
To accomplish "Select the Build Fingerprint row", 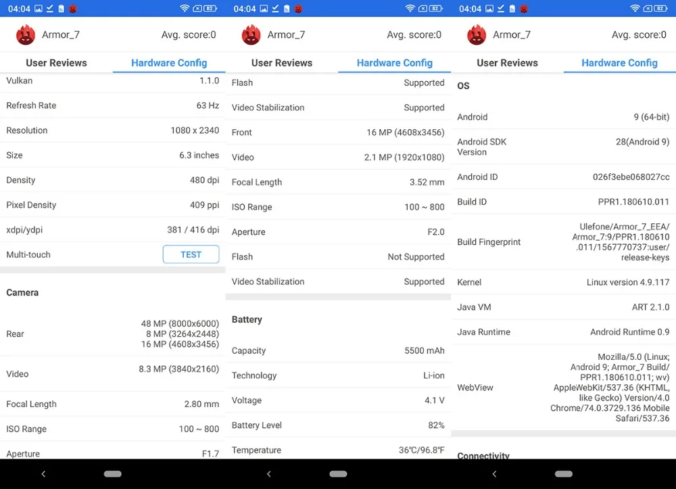I will point(564,242).
